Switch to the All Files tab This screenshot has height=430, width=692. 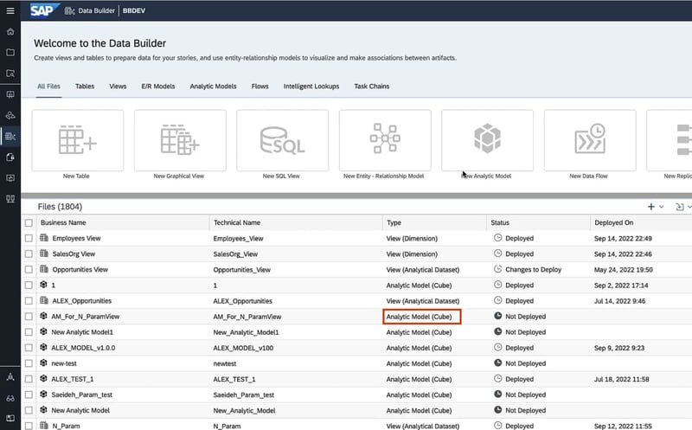coord(48,87)
